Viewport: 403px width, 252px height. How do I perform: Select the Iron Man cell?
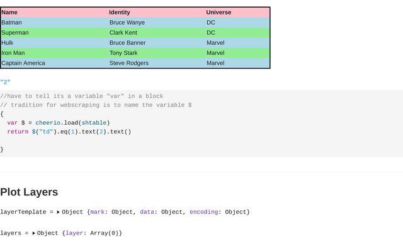13,53
